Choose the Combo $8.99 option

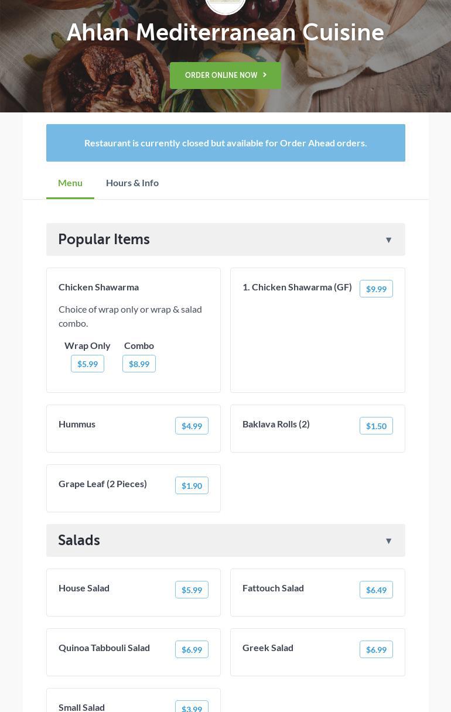click(139, 364)
